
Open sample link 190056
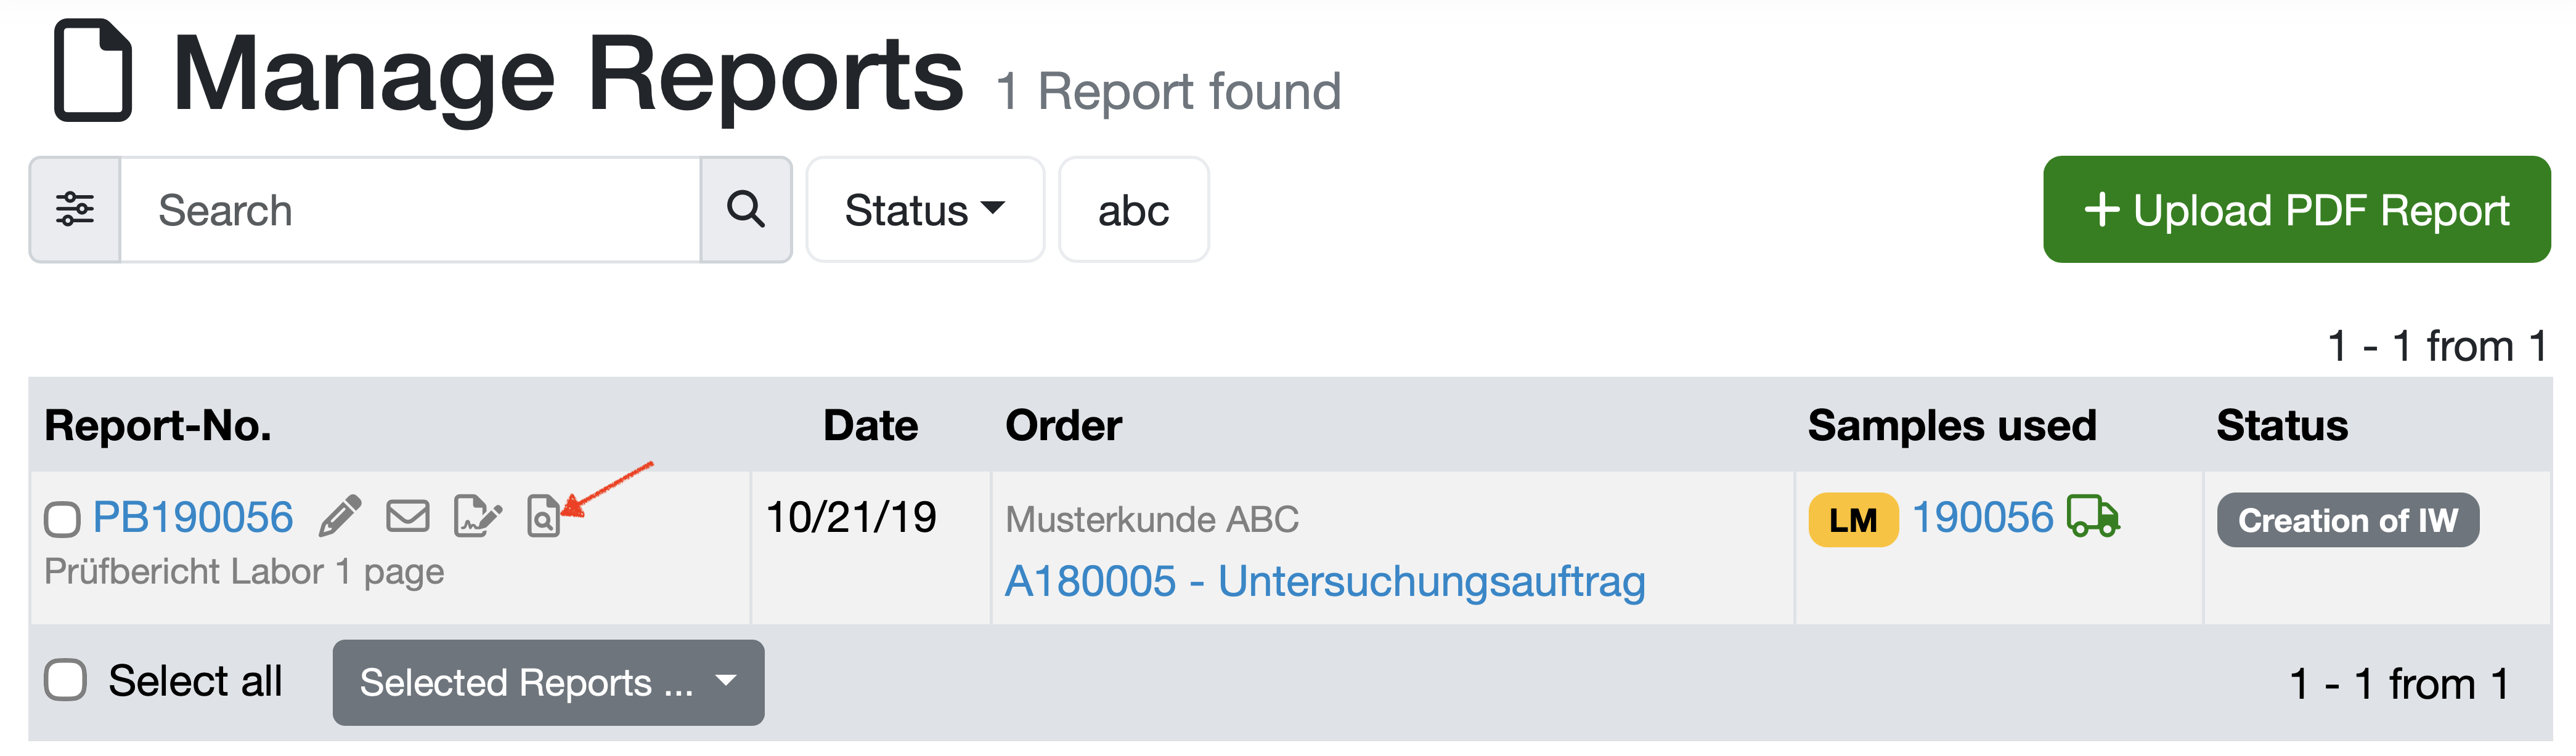tap(1982, 517)
